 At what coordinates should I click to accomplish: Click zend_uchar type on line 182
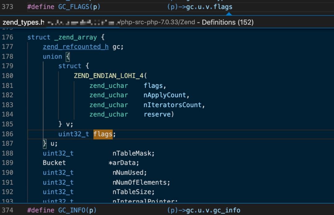(109, 95)
